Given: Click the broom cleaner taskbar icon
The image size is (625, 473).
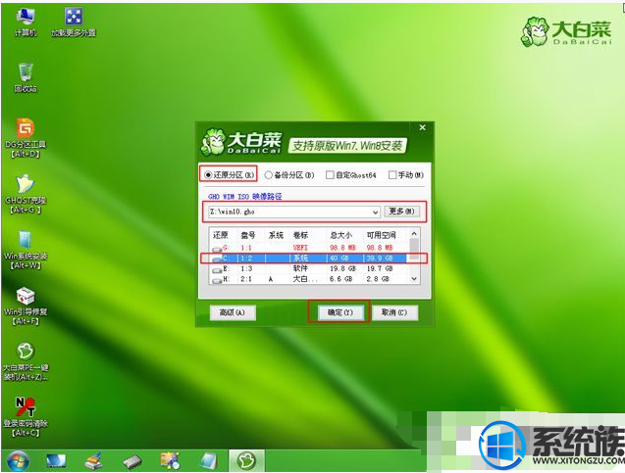Looking at the screenshot, I should click(94, 461).
